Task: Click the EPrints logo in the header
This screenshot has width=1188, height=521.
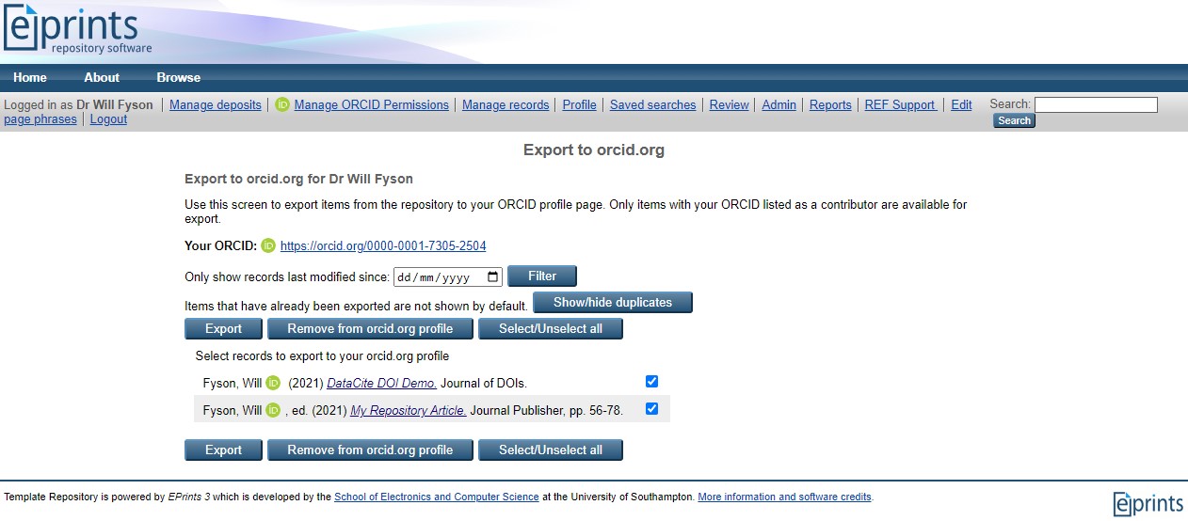Action: click(77, 30)
